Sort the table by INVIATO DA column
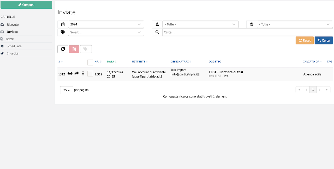Screen dimensions: 334x169 [312, 62]
